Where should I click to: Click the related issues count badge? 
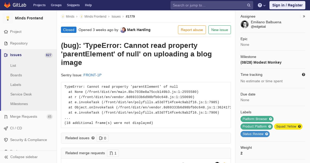[103, 138]
